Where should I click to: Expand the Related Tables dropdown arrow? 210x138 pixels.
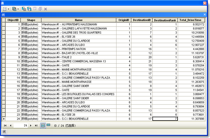point(18,9)
